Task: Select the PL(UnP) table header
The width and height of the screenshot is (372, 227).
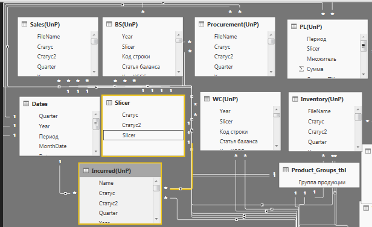Action: [x=327, y=26]
